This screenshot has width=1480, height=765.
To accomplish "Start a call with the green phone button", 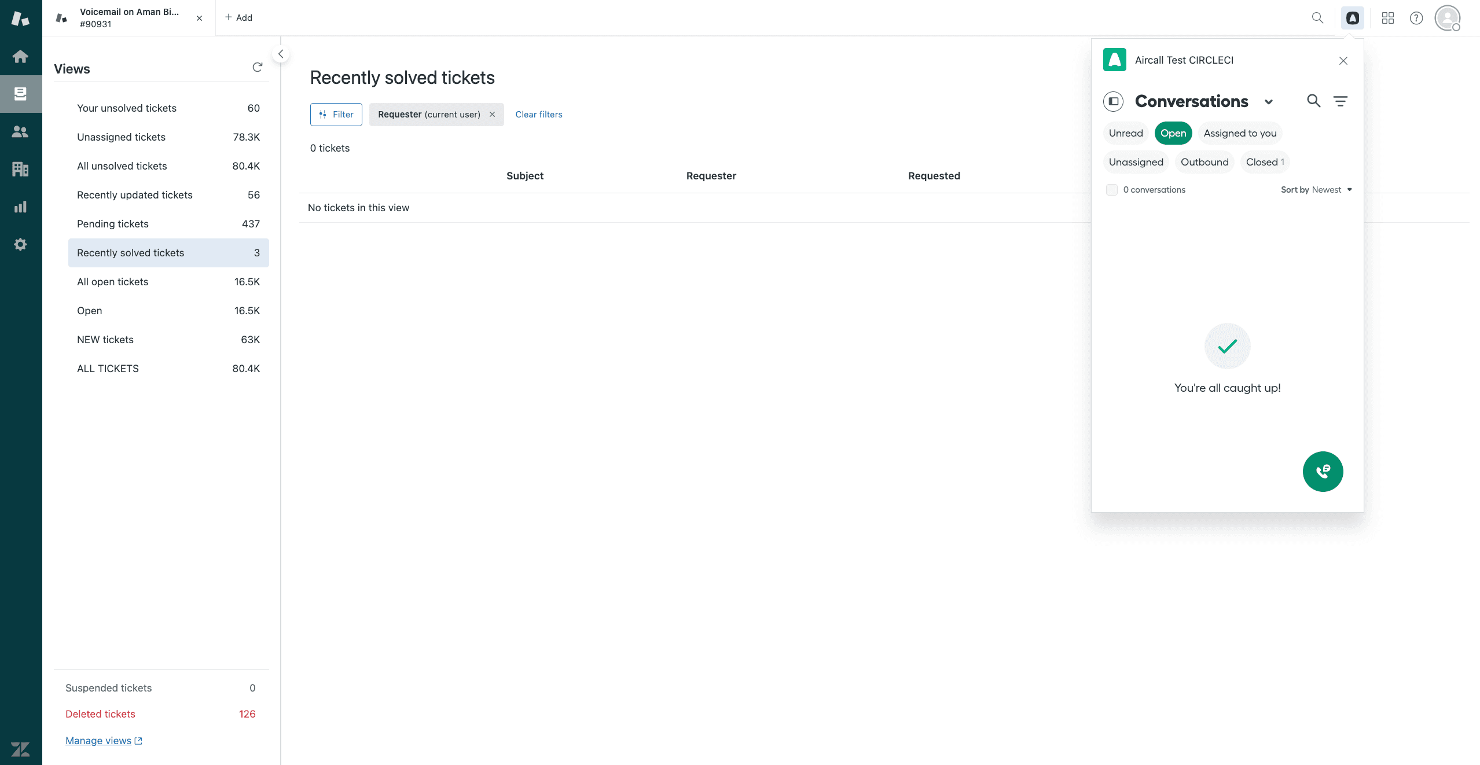I will click(x=1323, y=471).
